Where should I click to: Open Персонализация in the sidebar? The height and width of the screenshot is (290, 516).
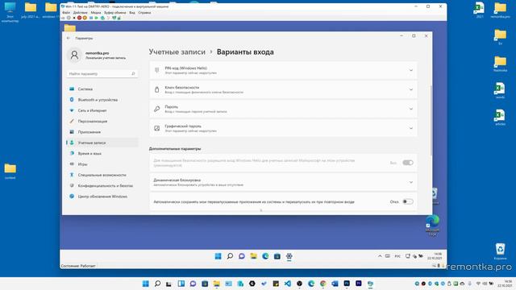click(x=102, y=122)
